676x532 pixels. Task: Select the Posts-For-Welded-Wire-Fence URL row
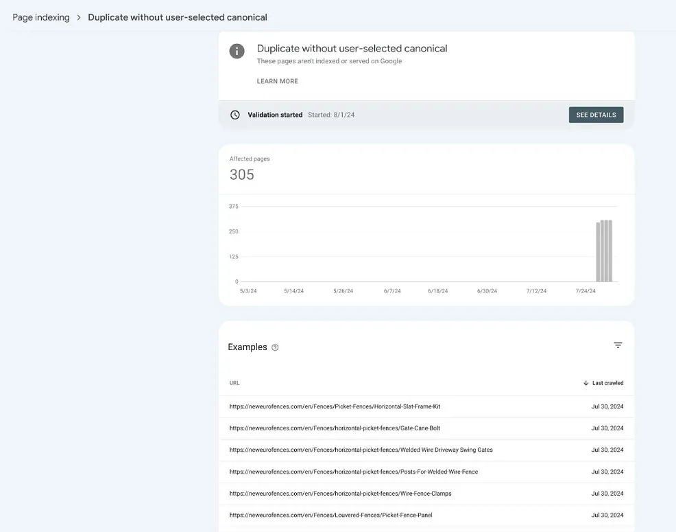pos(353,472)
